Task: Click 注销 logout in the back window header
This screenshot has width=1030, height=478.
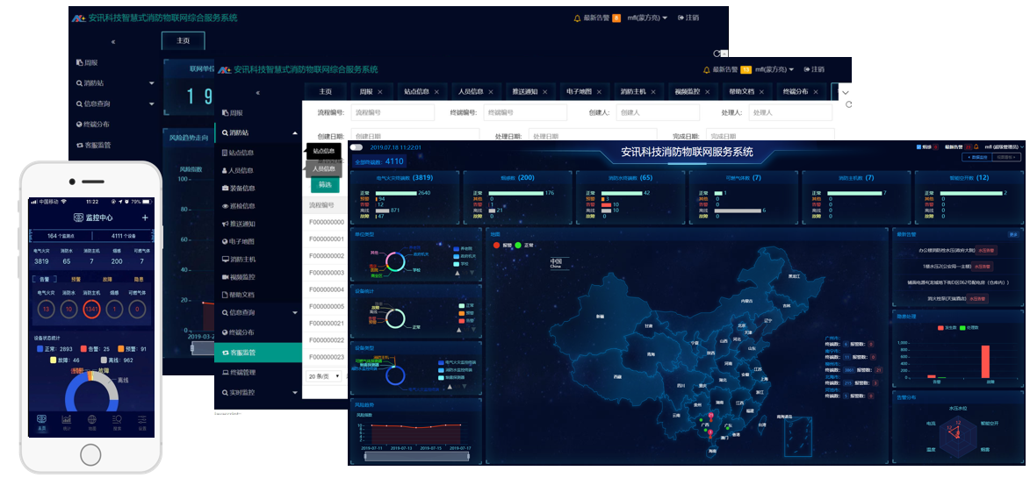Action: coord(688,18)
